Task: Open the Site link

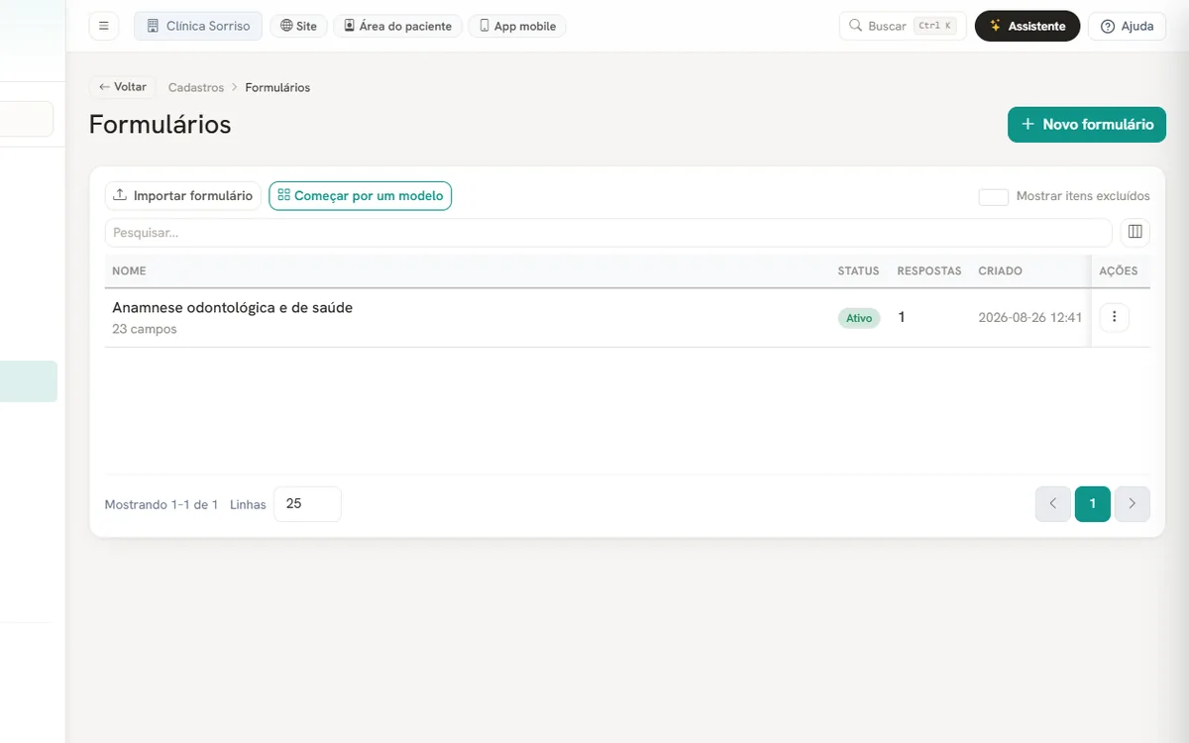Action: (299, 26)
